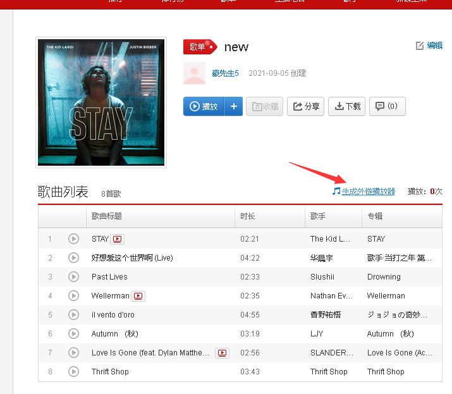Open the MV icon beside Wellerman
The width and height of the screenshot is (452, 394).
(138, 296)
